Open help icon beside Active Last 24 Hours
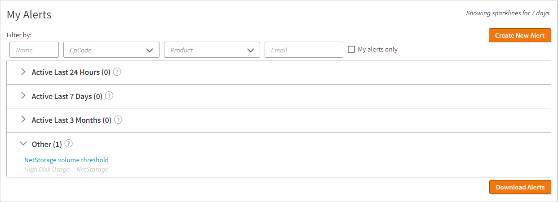The width and height of the screenshot is (558, 202). tap(117, 72)
